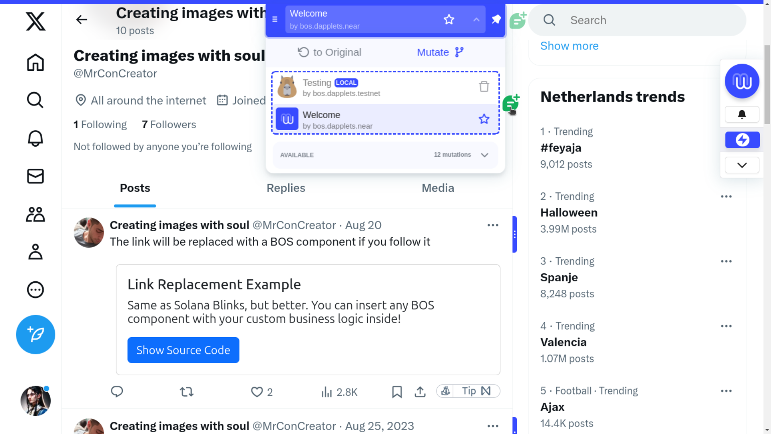Bookmark the Aug 20 post
Viewport: 771px width, 434px height.
point(397,392)
